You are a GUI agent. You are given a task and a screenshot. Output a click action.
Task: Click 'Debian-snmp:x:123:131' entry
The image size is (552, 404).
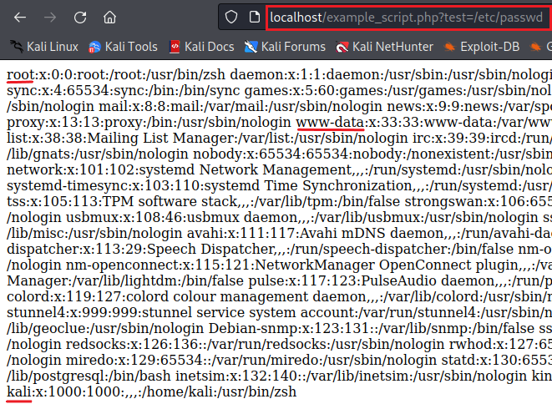(288, 328)
